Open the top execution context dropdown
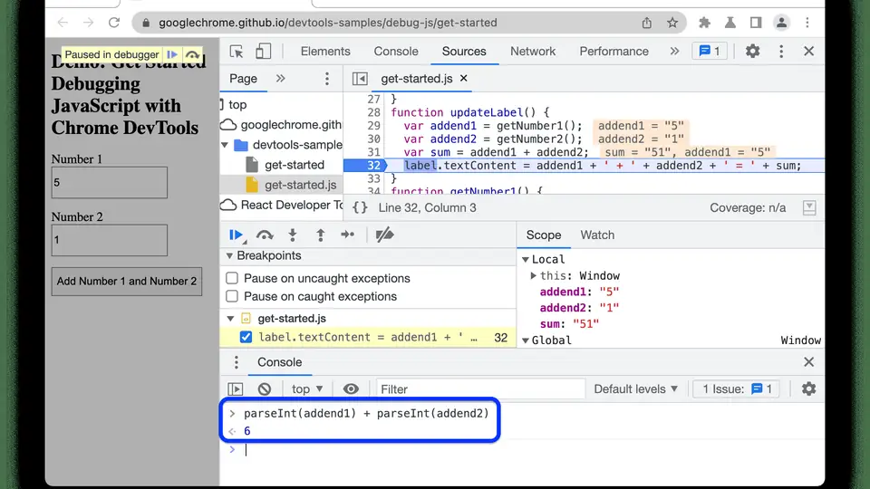870x489 pixels. click(307, 389)
